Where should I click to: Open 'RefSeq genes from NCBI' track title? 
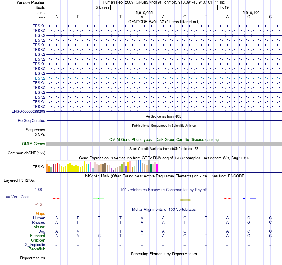[164, 116]
